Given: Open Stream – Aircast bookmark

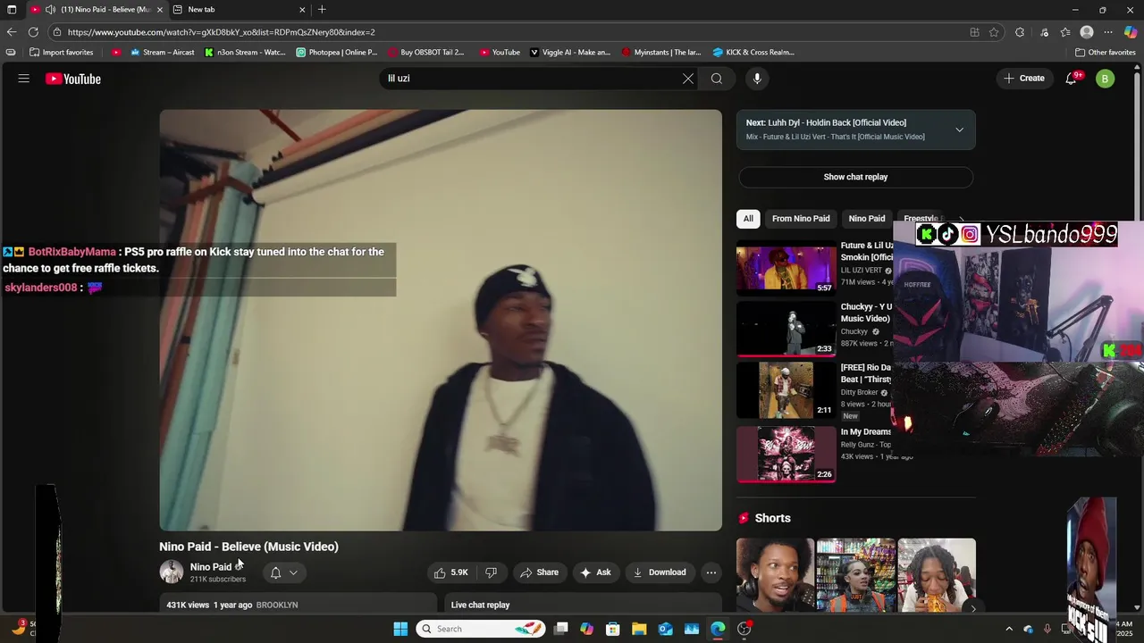Looking at the screenshot, I should coord(162,52).
